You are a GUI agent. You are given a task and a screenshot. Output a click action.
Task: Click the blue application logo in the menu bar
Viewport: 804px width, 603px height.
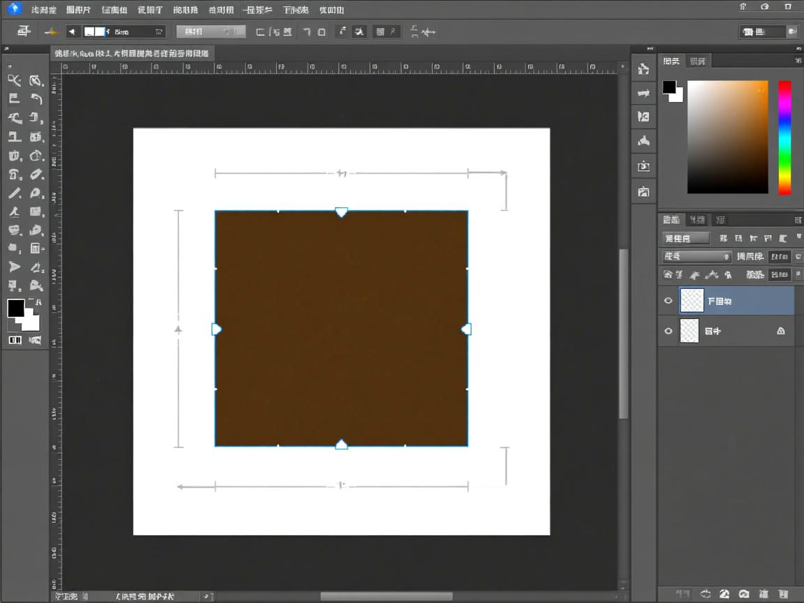tap(15, 8)
